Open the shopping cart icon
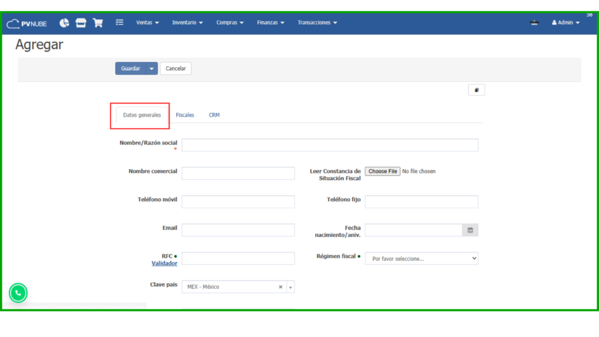Viewport: 599px width, 337px height. pyautogui.click(x=98, y=23)
